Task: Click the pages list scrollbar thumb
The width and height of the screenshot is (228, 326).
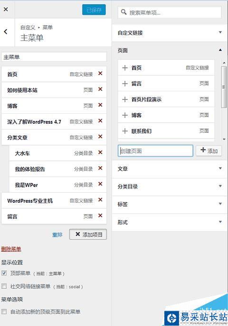Action: tap(224, 87)
